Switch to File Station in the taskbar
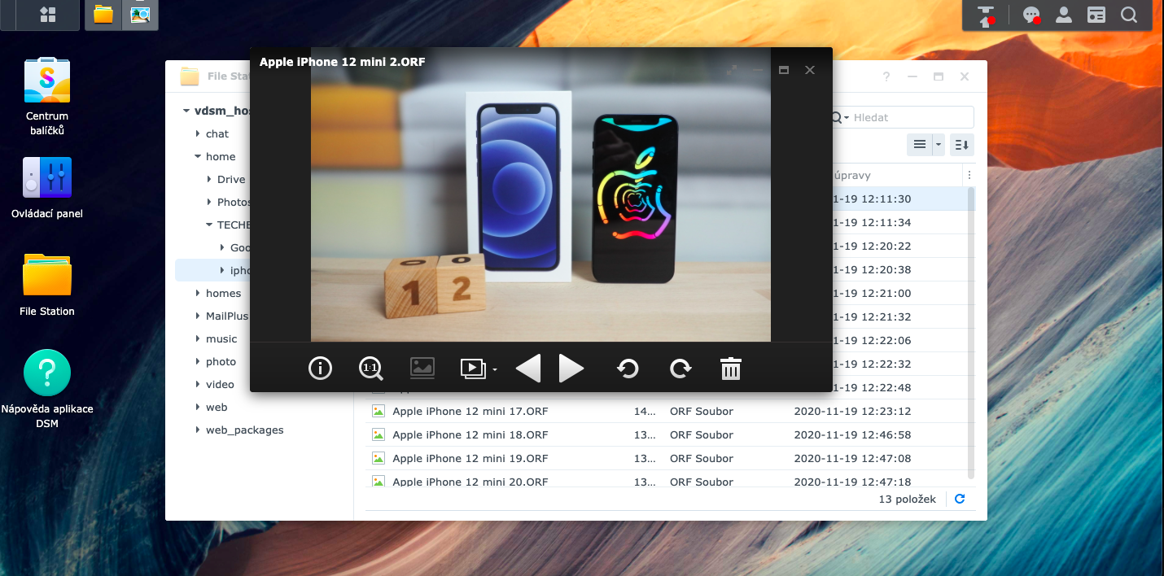The image size is (1164, 576). pos(103,15)
